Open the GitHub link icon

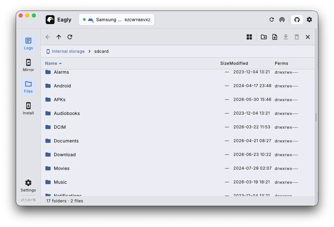(297, 20)
